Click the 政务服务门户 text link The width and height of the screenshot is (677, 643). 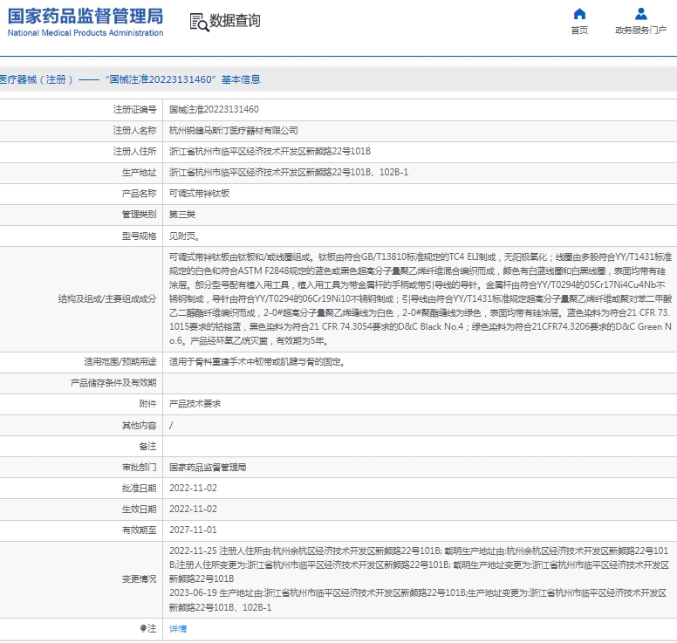640,31
